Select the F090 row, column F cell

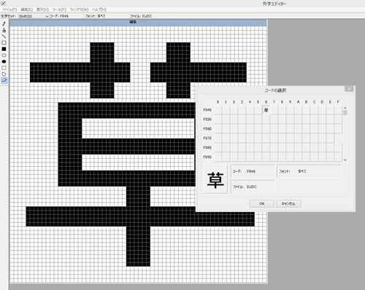coord(338,157)
